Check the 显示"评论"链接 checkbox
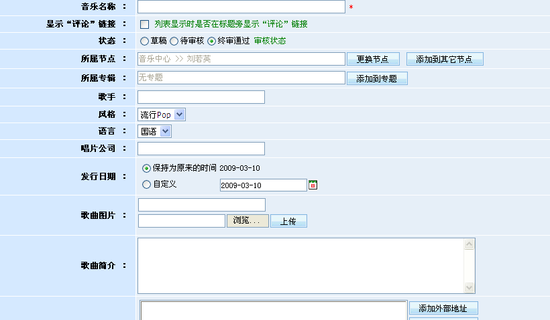Viewport: 550px width, 320px height. (144, 25)
